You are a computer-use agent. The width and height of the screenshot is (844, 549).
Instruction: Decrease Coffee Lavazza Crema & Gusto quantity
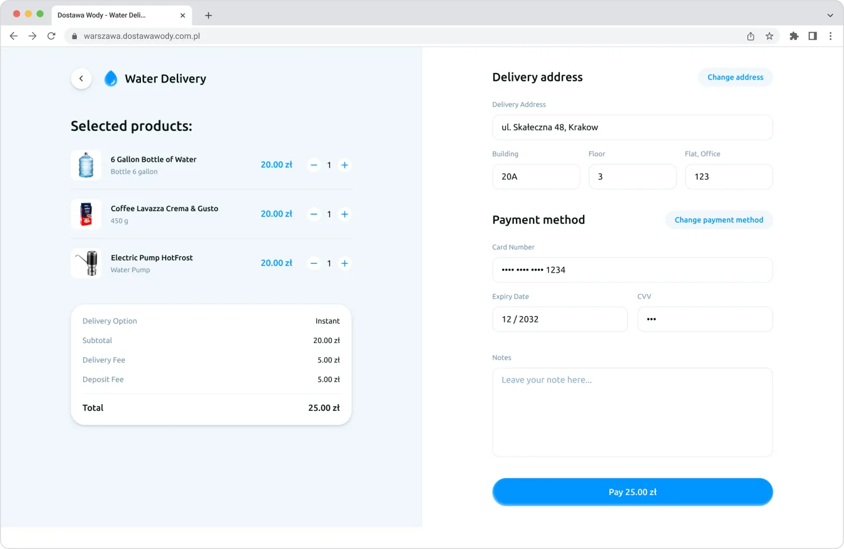(314, 214)
